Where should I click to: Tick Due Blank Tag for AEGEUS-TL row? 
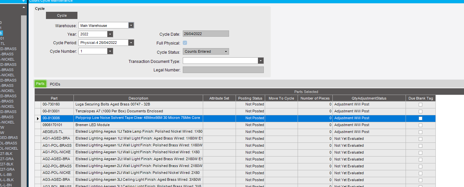pos(420,132)
